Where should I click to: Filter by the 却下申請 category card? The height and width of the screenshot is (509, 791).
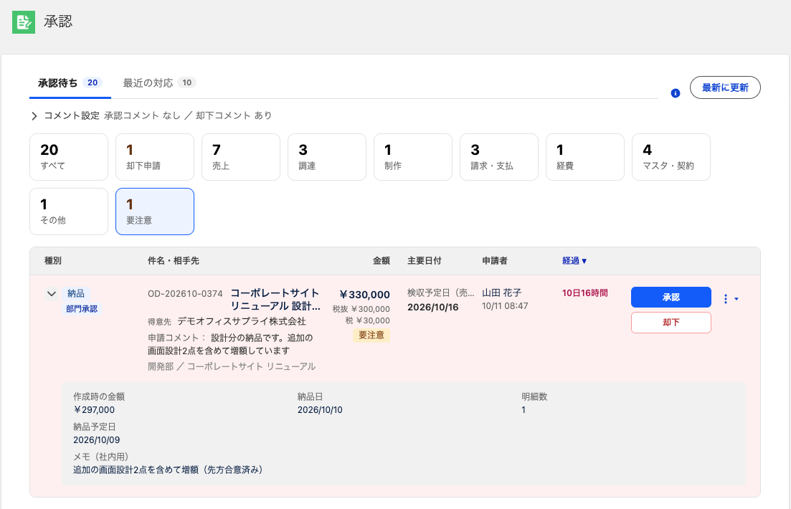click(x=155, y=157)
